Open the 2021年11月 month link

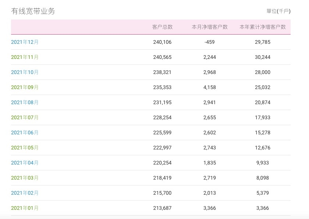tap(25, 57)
